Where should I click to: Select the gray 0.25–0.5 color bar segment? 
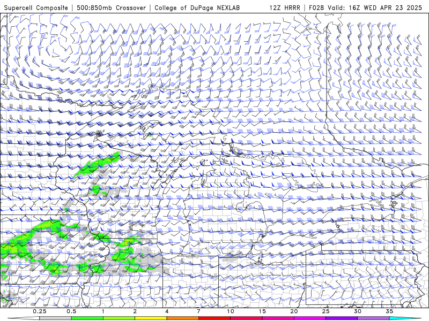[55, 318]
